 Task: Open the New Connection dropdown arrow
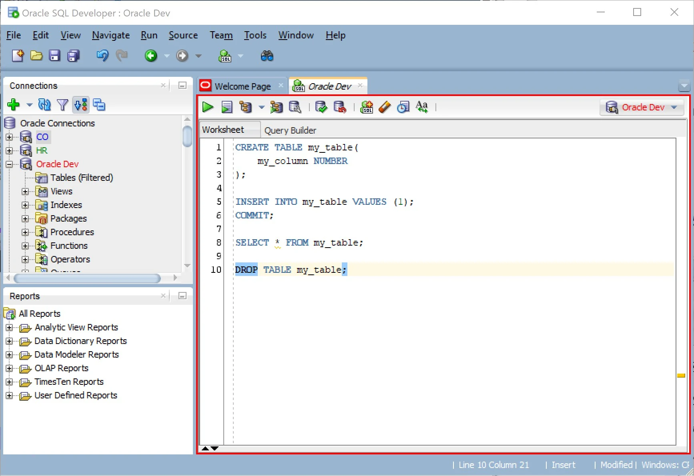29,105
